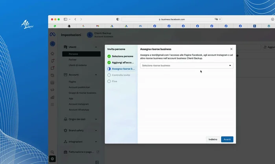
Task: Open the Gmail bookmark favicon
Action: tap(98, 26)
